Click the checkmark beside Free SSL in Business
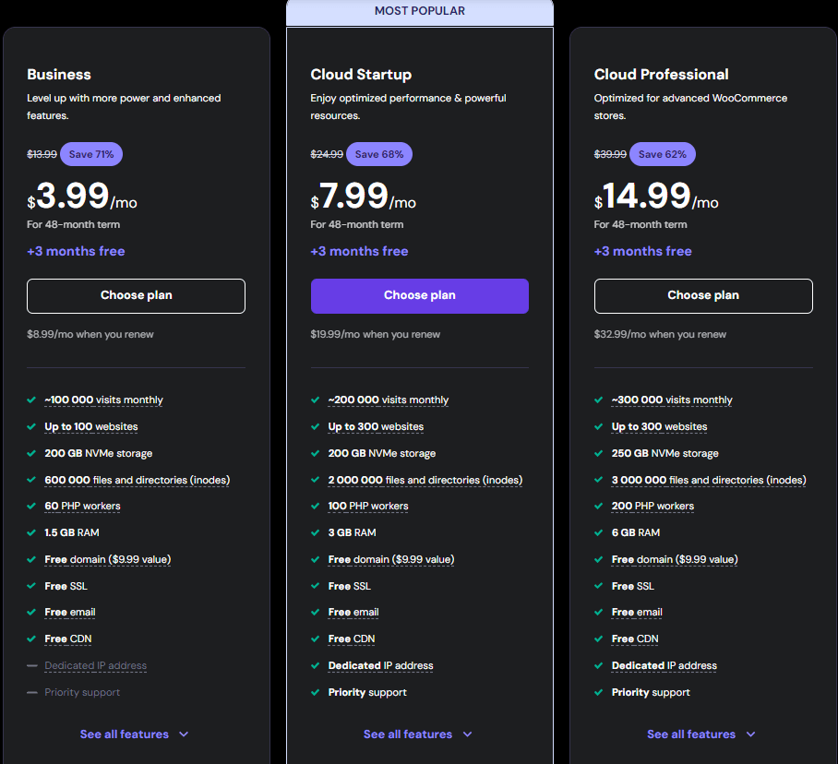 point(31,586)
